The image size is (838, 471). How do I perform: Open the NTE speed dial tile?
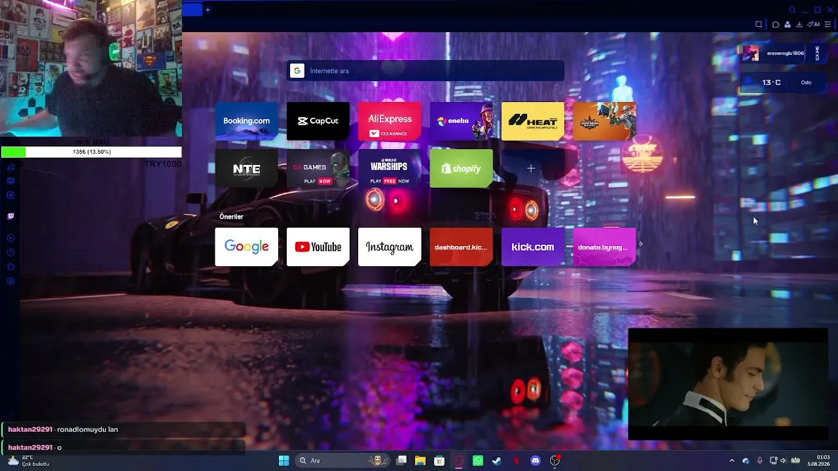pos(246,169)
